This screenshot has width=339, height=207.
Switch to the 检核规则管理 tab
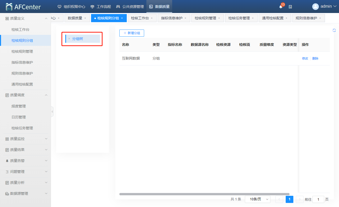click(205, 18)
